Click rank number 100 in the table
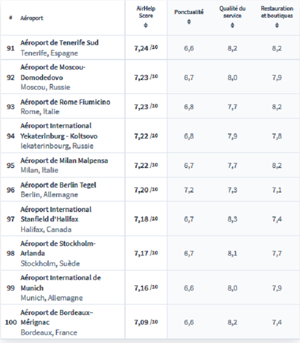 coord(10,322)
